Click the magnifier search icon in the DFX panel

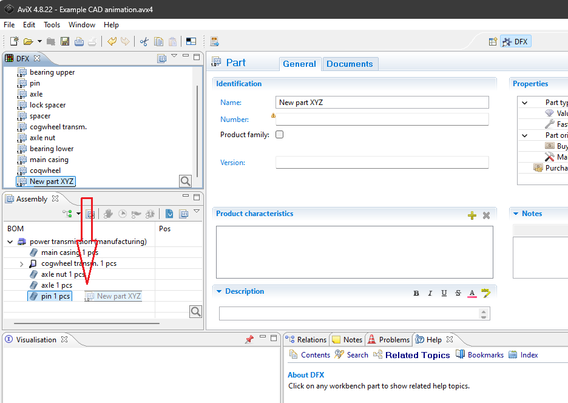(x=185, y=181)
